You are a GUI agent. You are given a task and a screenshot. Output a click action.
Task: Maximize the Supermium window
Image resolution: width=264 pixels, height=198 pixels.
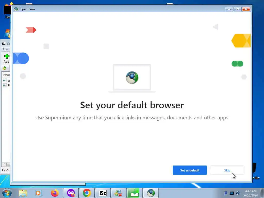click(x=237, y=9)
